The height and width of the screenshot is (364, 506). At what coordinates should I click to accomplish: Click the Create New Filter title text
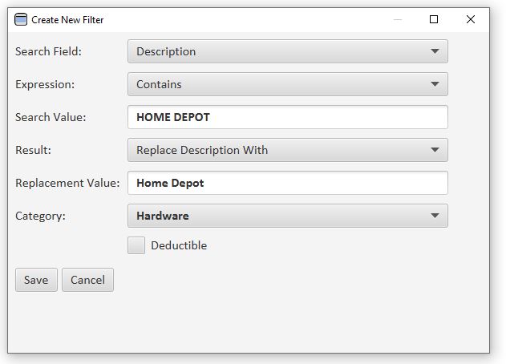[x=67, y=20]
